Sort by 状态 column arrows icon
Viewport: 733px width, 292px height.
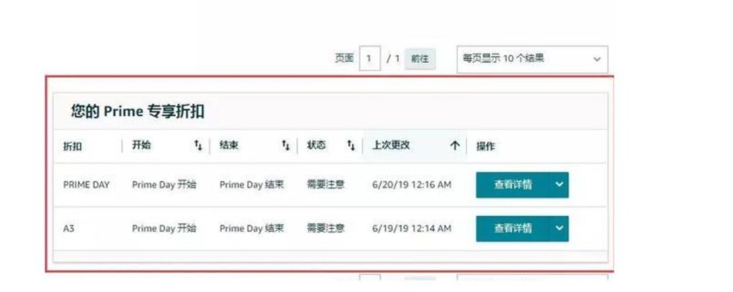351,146
